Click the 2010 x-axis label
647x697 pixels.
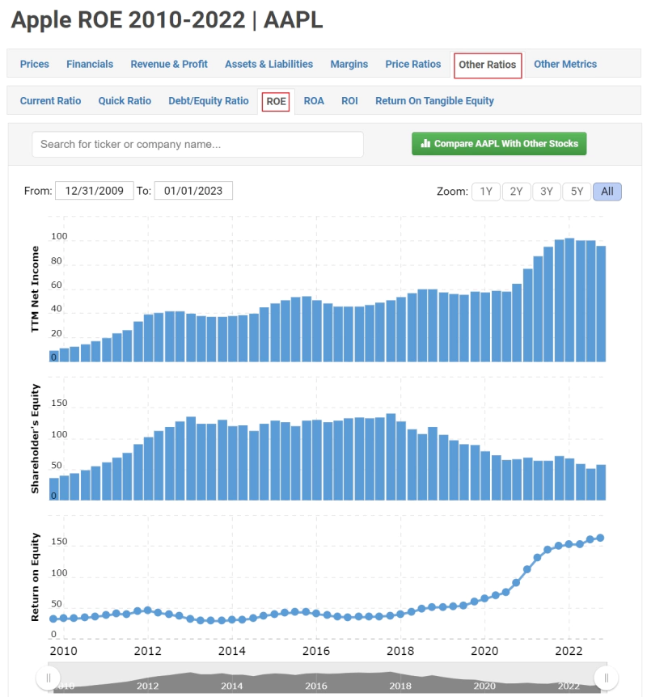point(64,651)
